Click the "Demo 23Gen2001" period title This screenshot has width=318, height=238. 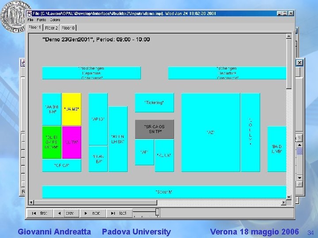[96, 39]
